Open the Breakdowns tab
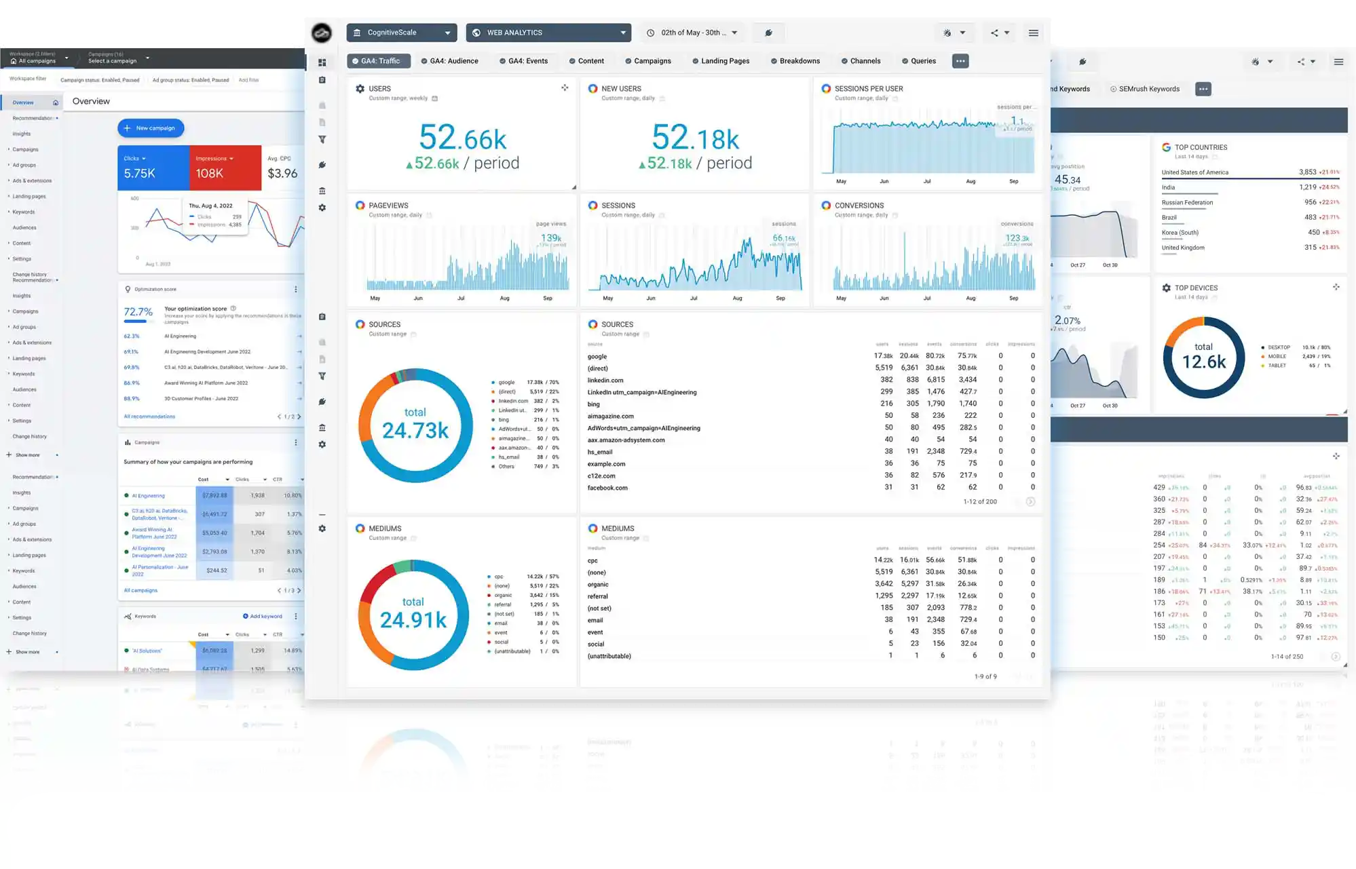This screenshot has width=1356, height=869. tap(795, 61)
